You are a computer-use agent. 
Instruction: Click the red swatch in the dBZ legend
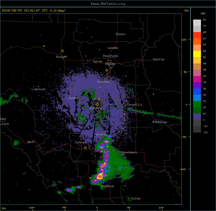pos(197,35)
